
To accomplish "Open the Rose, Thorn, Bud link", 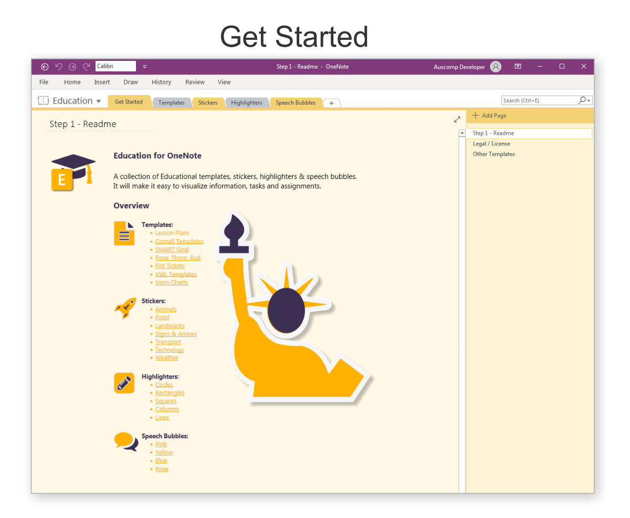I will pos(178,258).
